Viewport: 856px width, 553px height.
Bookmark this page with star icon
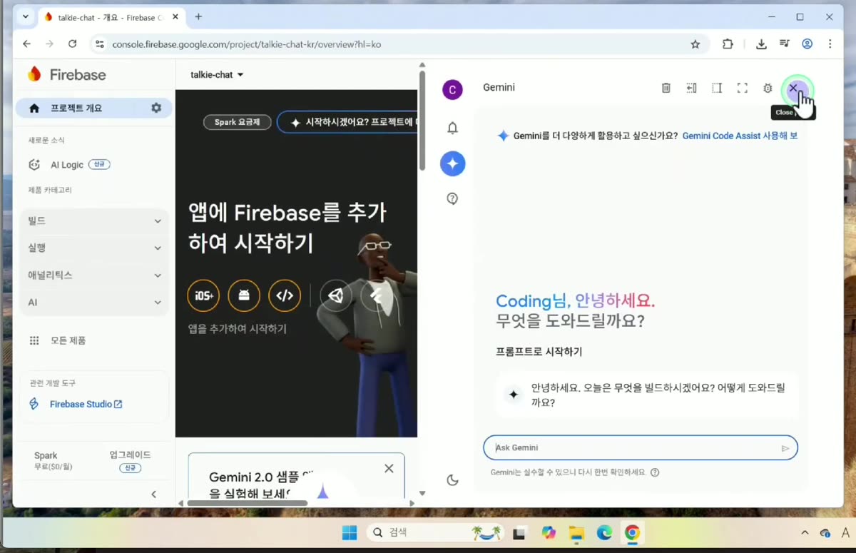point(695,44)
